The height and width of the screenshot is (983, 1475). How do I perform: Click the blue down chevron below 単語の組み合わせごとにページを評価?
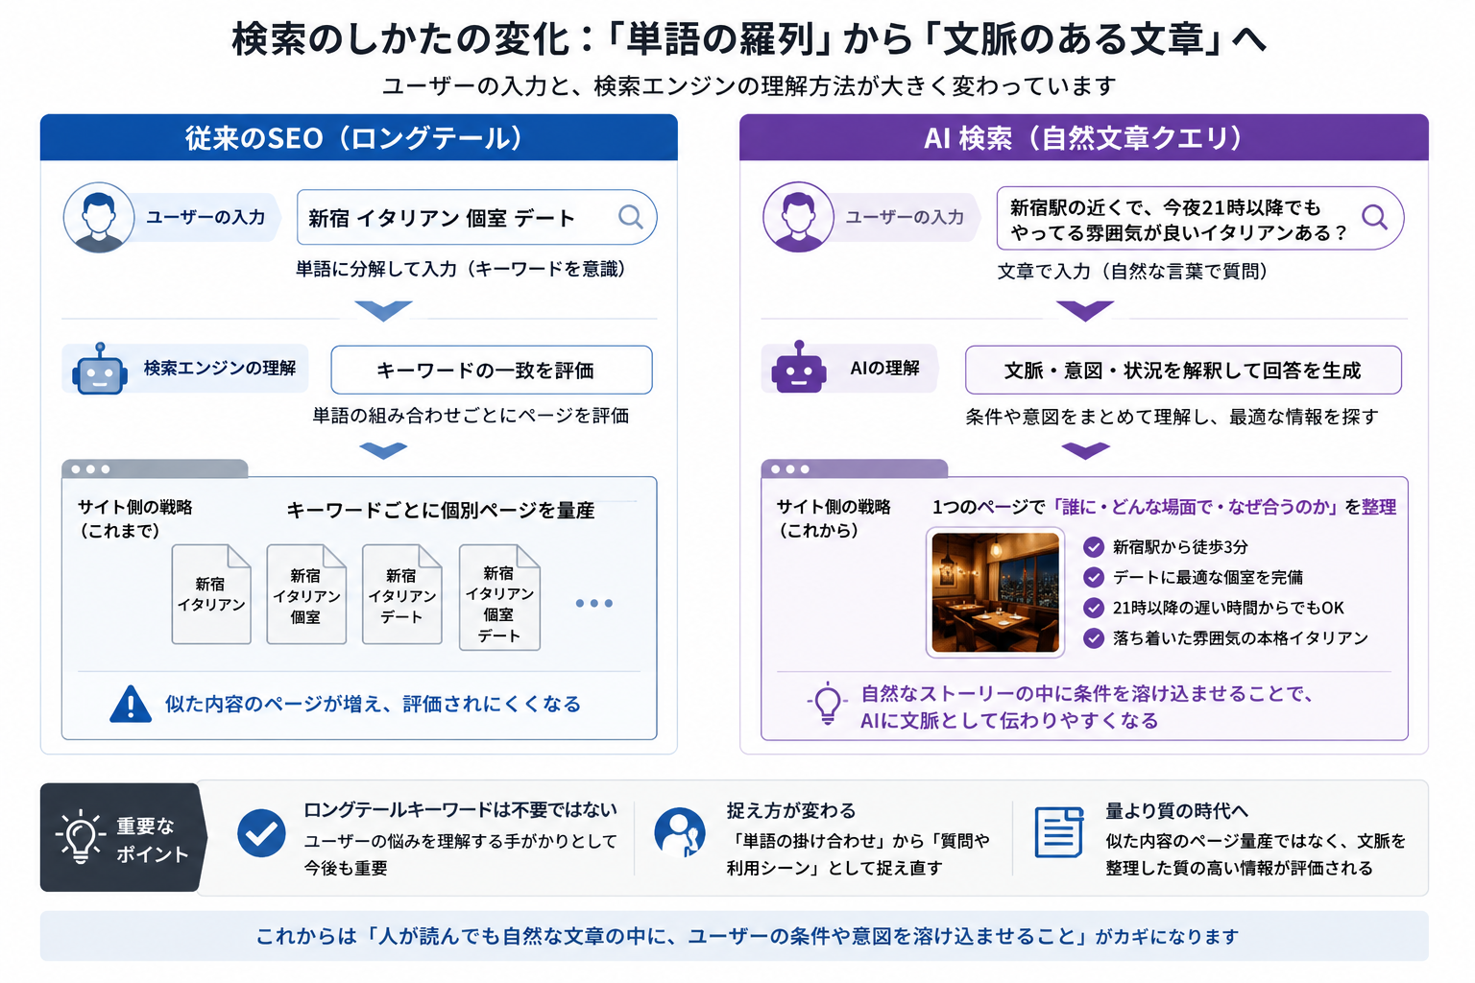point(383,451)
